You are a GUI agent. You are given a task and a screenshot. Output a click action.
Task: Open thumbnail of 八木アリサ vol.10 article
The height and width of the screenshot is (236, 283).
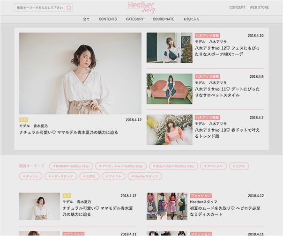[x=169, y=130]
